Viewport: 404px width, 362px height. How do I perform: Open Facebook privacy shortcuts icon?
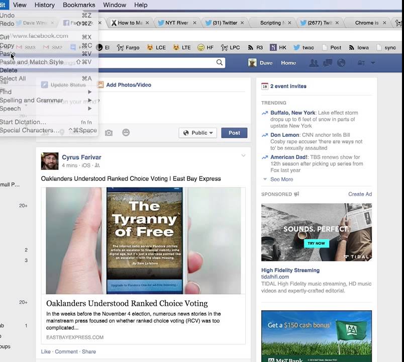click(361, 63)
